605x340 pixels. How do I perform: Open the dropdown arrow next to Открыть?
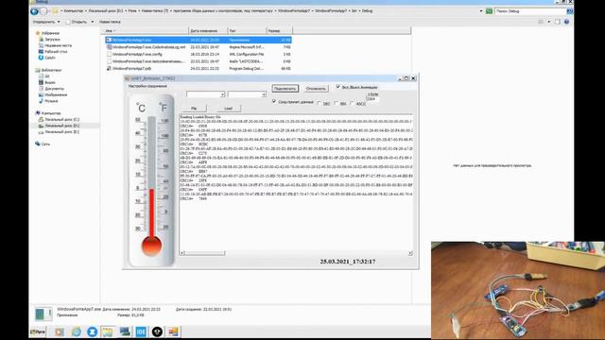[93, 22]
